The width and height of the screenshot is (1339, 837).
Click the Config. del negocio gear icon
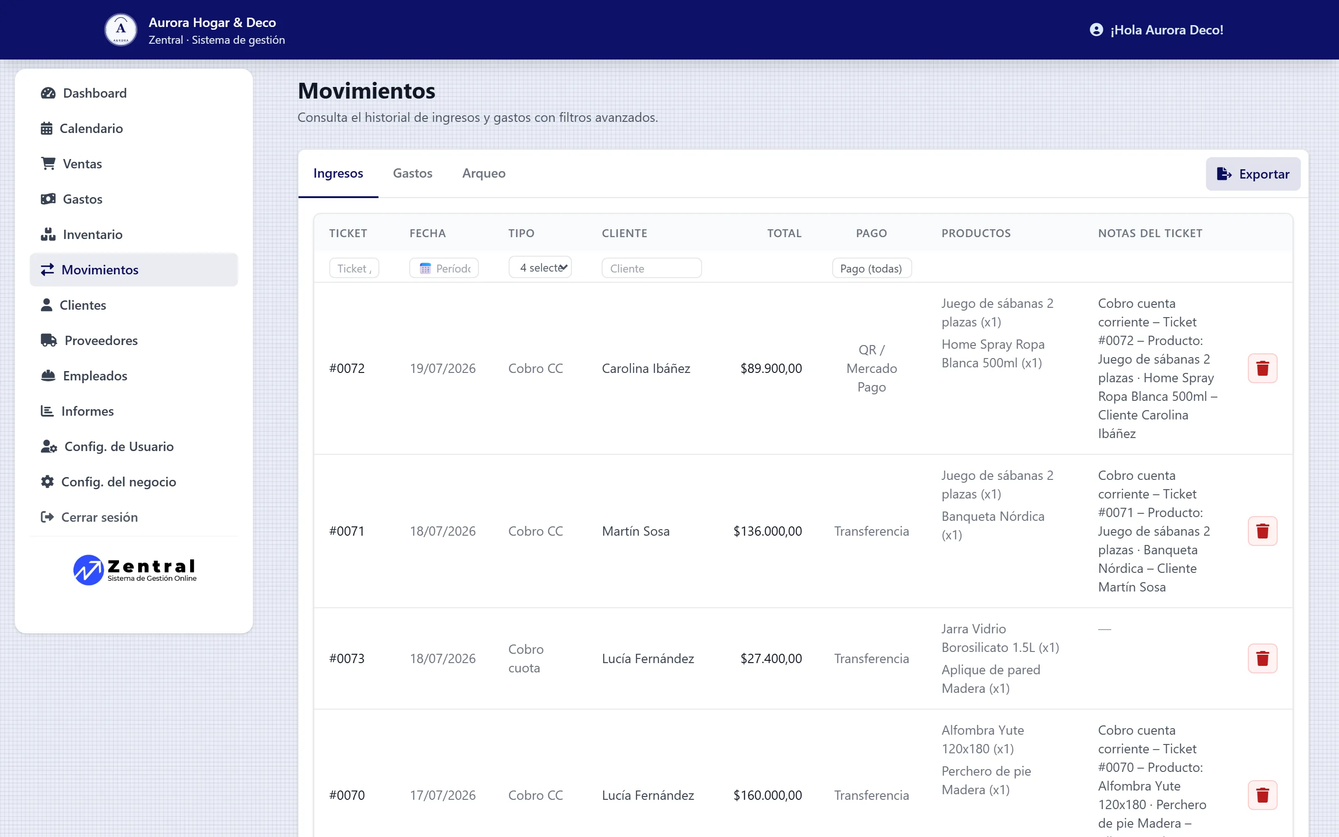[x=47, y=482]
